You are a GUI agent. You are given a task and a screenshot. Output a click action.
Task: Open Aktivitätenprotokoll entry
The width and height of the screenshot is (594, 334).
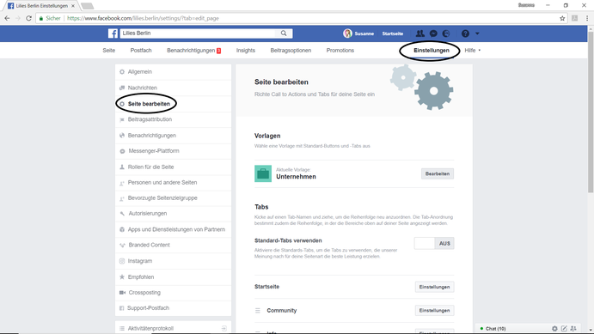click(x=173, y=328)
